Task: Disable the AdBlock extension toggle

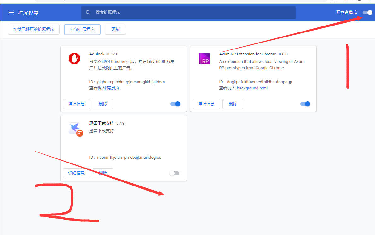Action: [x=175, y=104]
